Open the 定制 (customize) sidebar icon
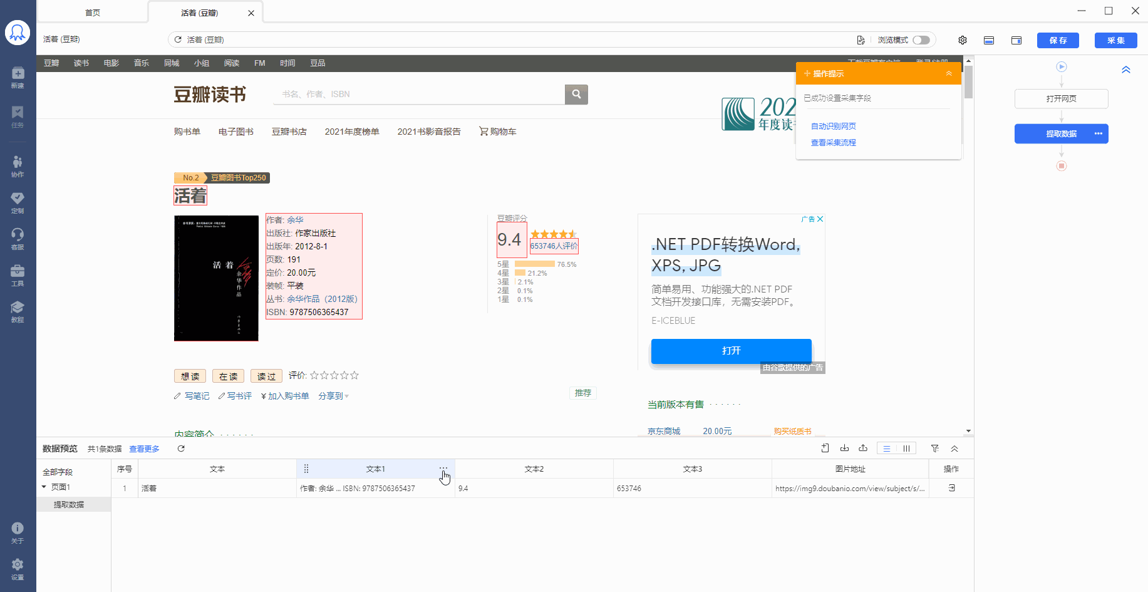The height and width of the screenshot is (592, 1148). [x=18, y=202]
